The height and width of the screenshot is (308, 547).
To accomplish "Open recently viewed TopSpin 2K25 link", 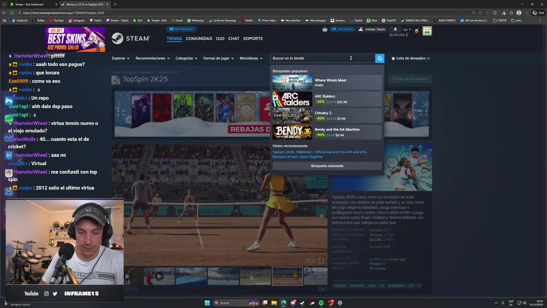I will (283, 152).
